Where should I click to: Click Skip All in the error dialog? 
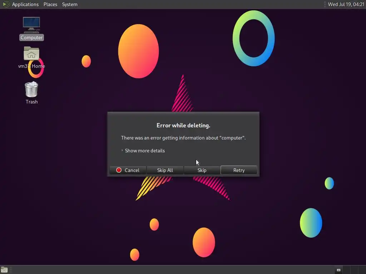coord(165,170)
